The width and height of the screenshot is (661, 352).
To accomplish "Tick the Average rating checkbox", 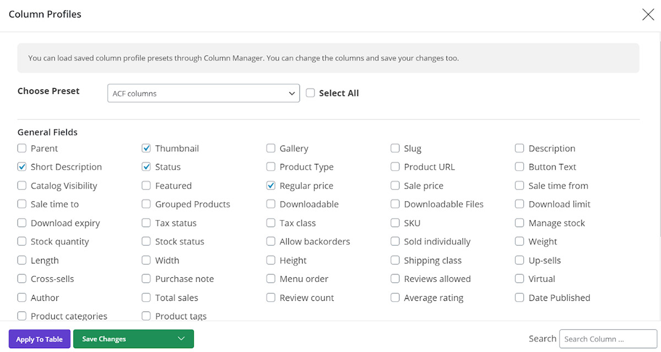I will [x=395, y=297].
